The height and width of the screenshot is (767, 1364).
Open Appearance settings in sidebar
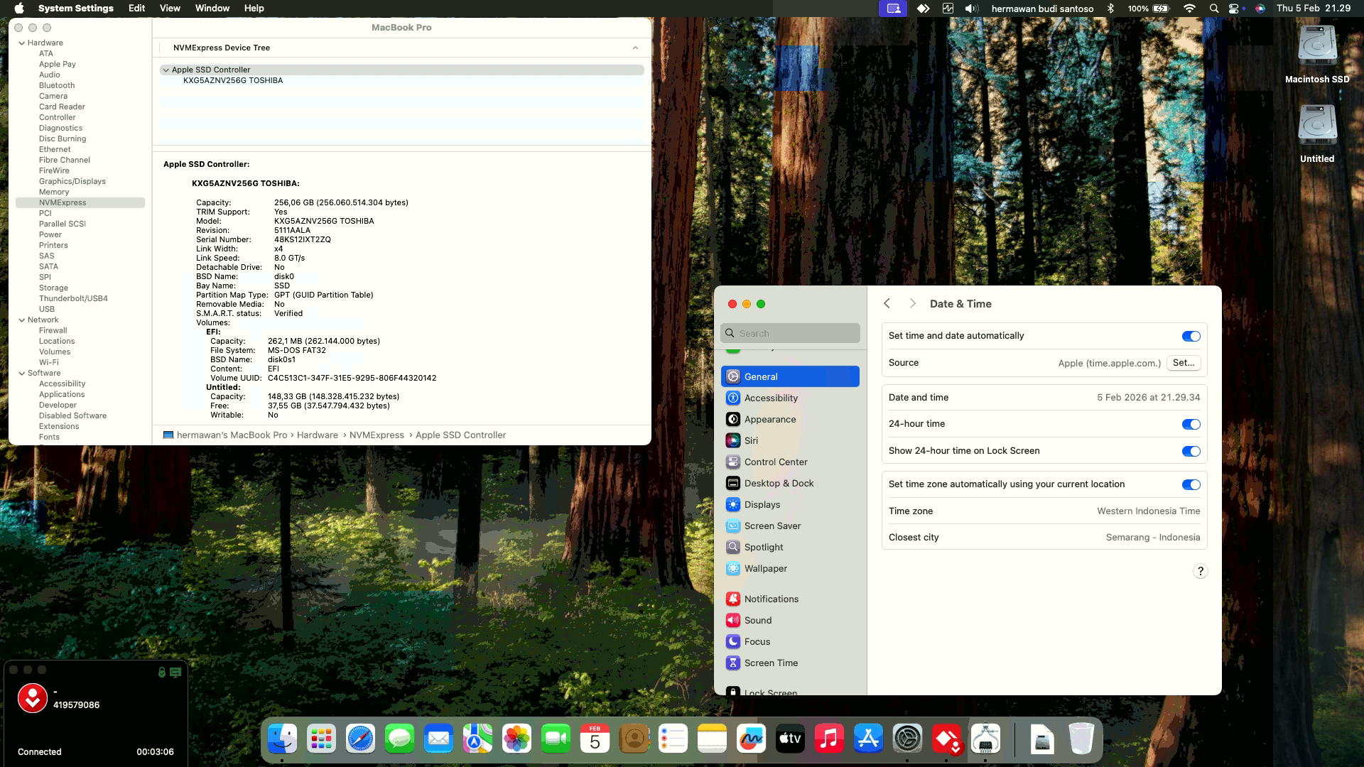pyautogui.click(x=790, y=419)
